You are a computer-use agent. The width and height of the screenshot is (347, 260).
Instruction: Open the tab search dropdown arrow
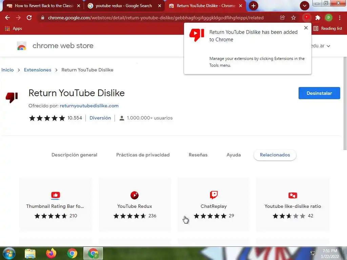[x=305, y=6]
